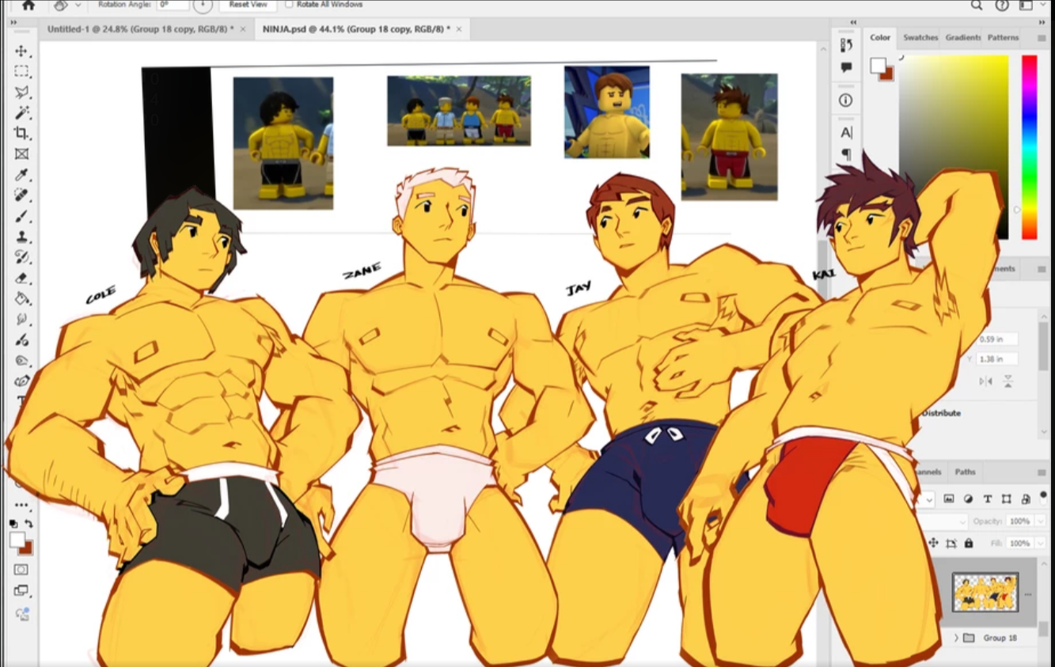Expand the Group 18 layer folder
Screen dimensions: 1055x667
[956, 638]
